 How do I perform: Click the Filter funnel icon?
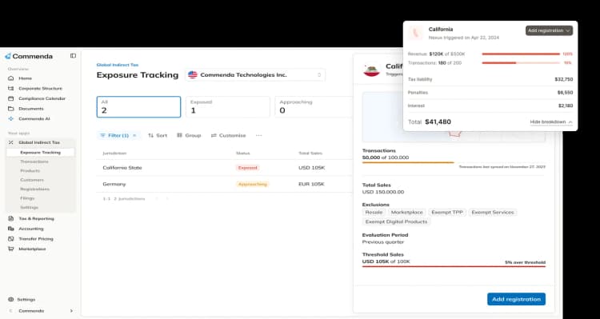click(102, 135)
